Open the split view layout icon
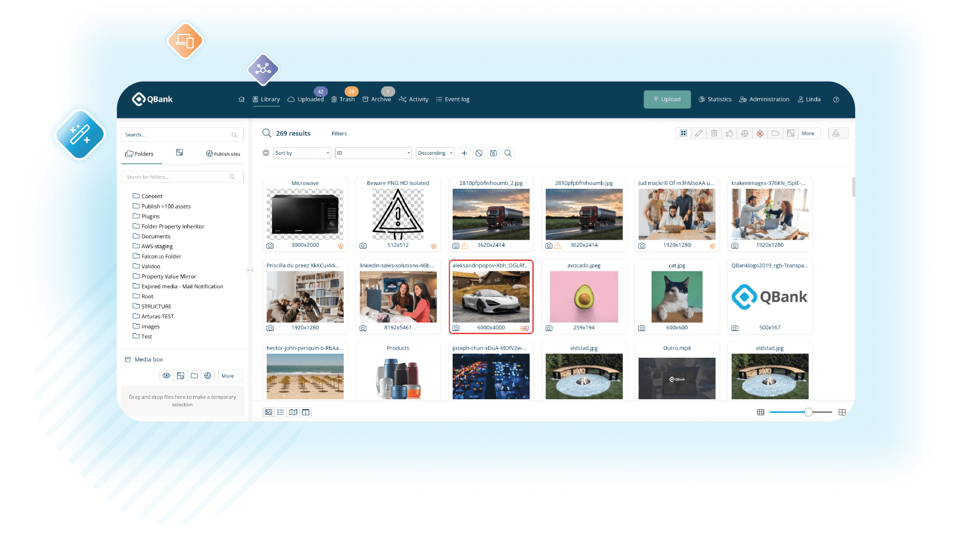Image resolution: width=953 pixels, height=546 pixels. point(306,412)
